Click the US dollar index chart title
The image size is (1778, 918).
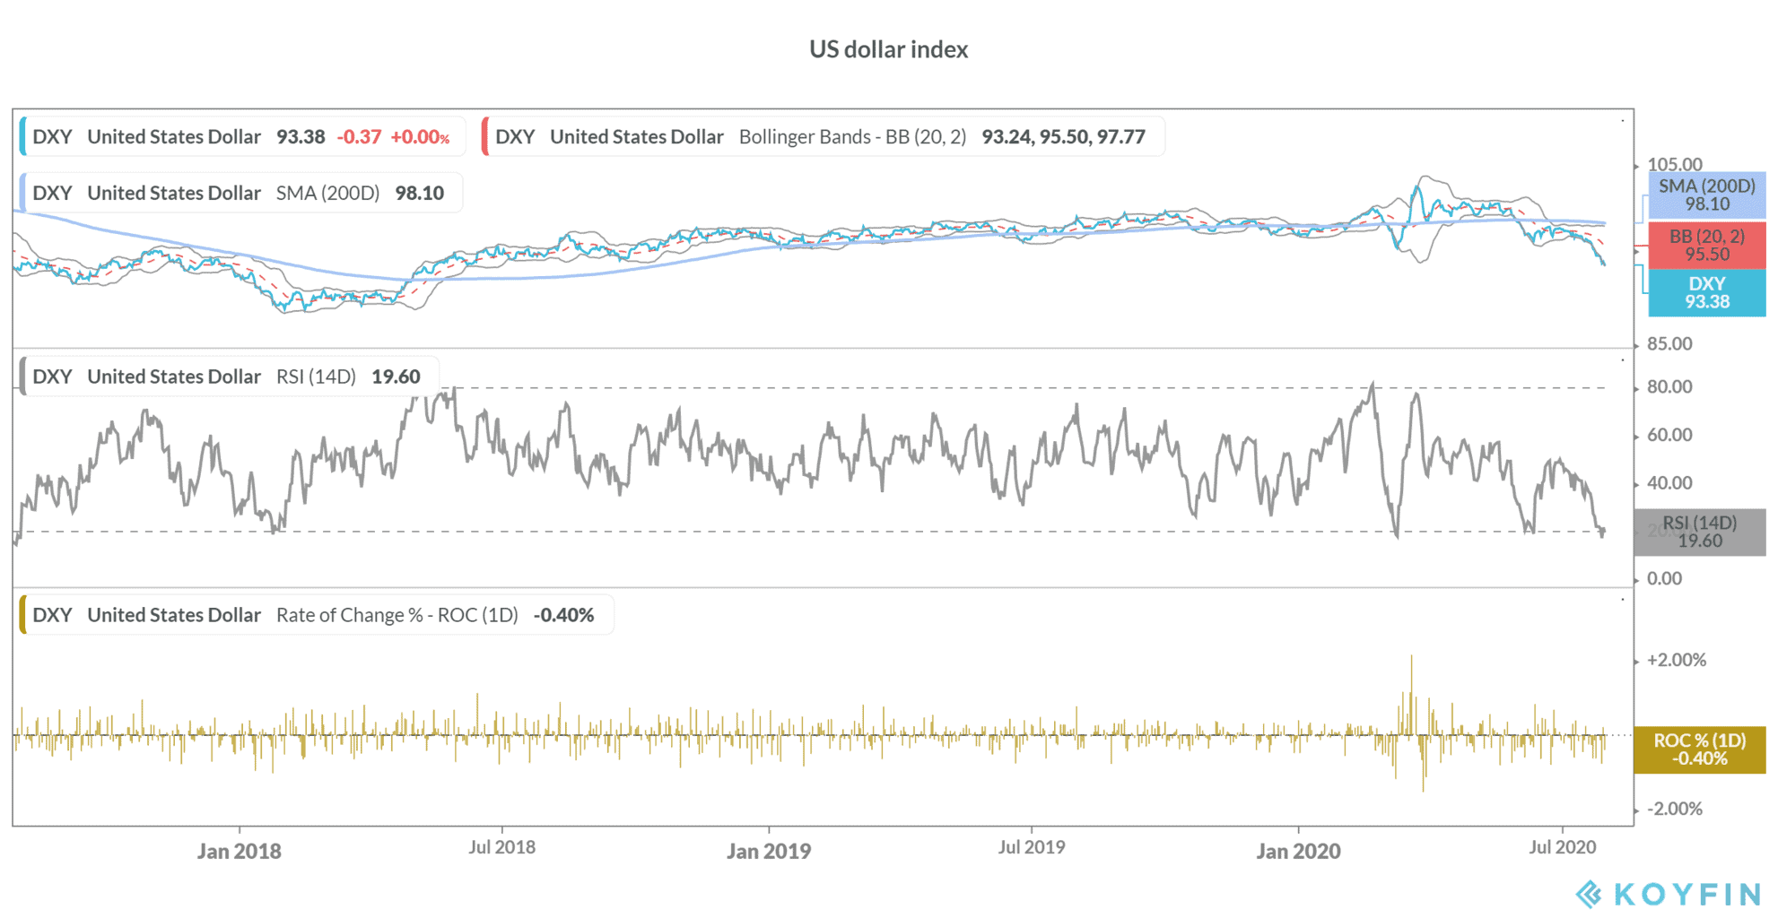click(x=888, y=49)
